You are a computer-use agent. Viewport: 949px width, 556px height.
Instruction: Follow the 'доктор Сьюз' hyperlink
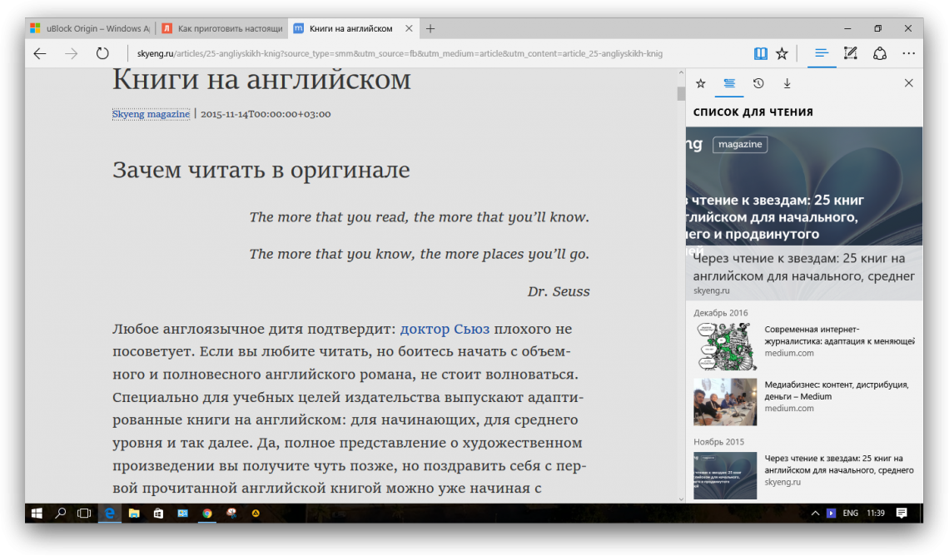pos(446,329)
